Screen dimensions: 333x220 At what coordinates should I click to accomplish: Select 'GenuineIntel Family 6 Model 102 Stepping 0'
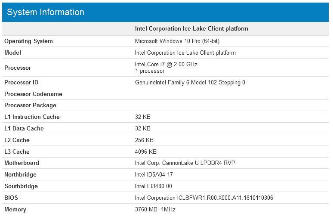[x=190, y=82]
